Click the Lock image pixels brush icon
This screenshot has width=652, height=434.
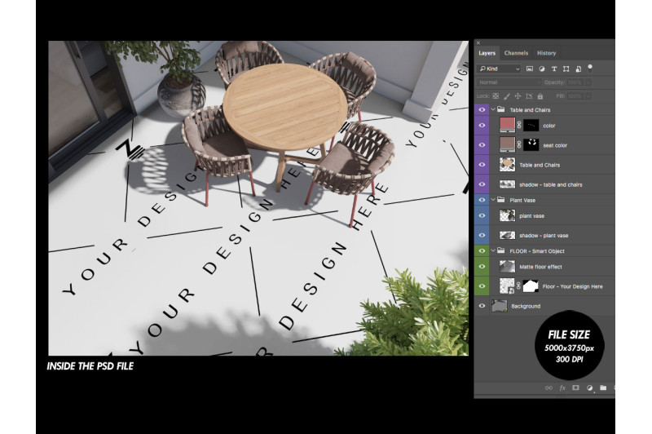tap(506, 96)
